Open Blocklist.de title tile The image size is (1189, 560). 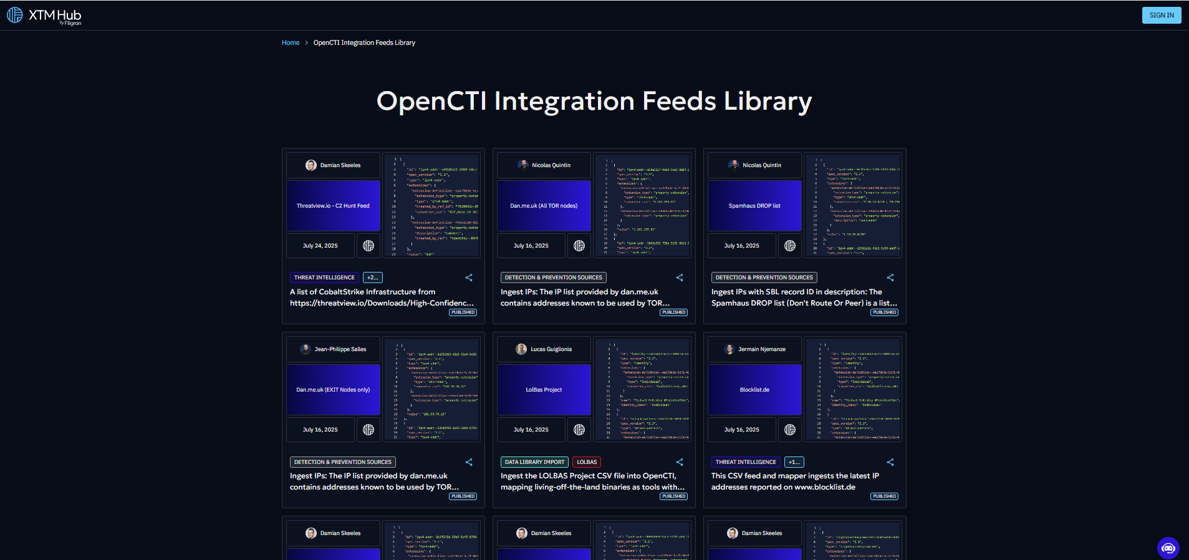click(754, 390)
